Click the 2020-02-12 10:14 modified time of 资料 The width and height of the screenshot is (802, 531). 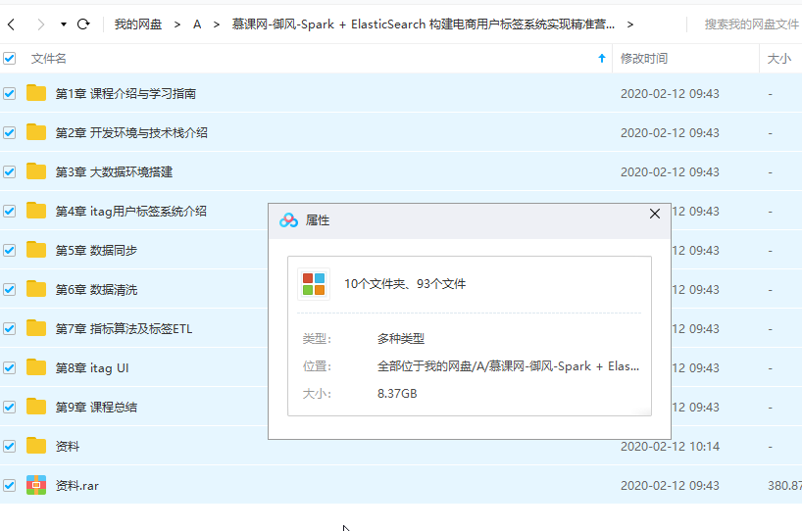tap(670, 446)
